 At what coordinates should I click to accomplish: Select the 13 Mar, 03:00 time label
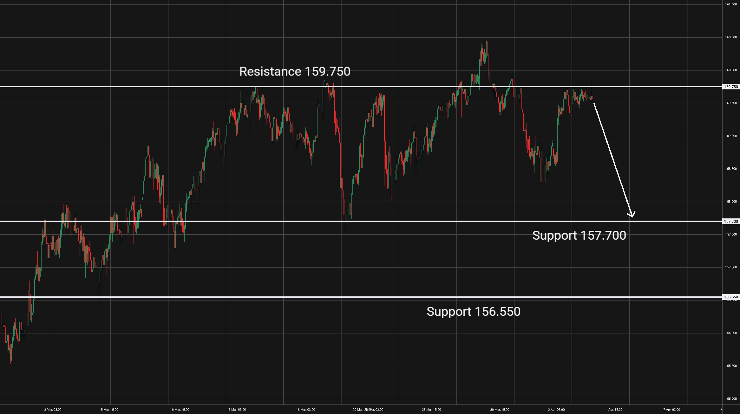[x=236, y=410]
